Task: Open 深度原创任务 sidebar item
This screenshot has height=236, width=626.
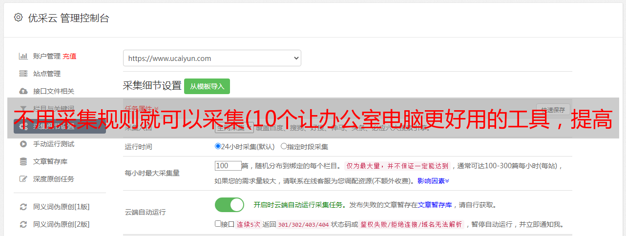Action: [x=54, y=179]
